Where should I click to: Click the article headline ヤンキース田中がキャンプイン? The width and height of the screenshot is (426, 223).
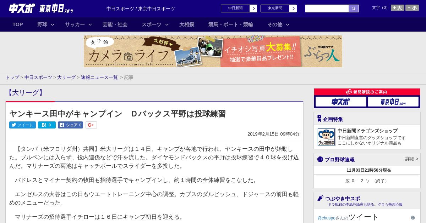coord(118,114)
